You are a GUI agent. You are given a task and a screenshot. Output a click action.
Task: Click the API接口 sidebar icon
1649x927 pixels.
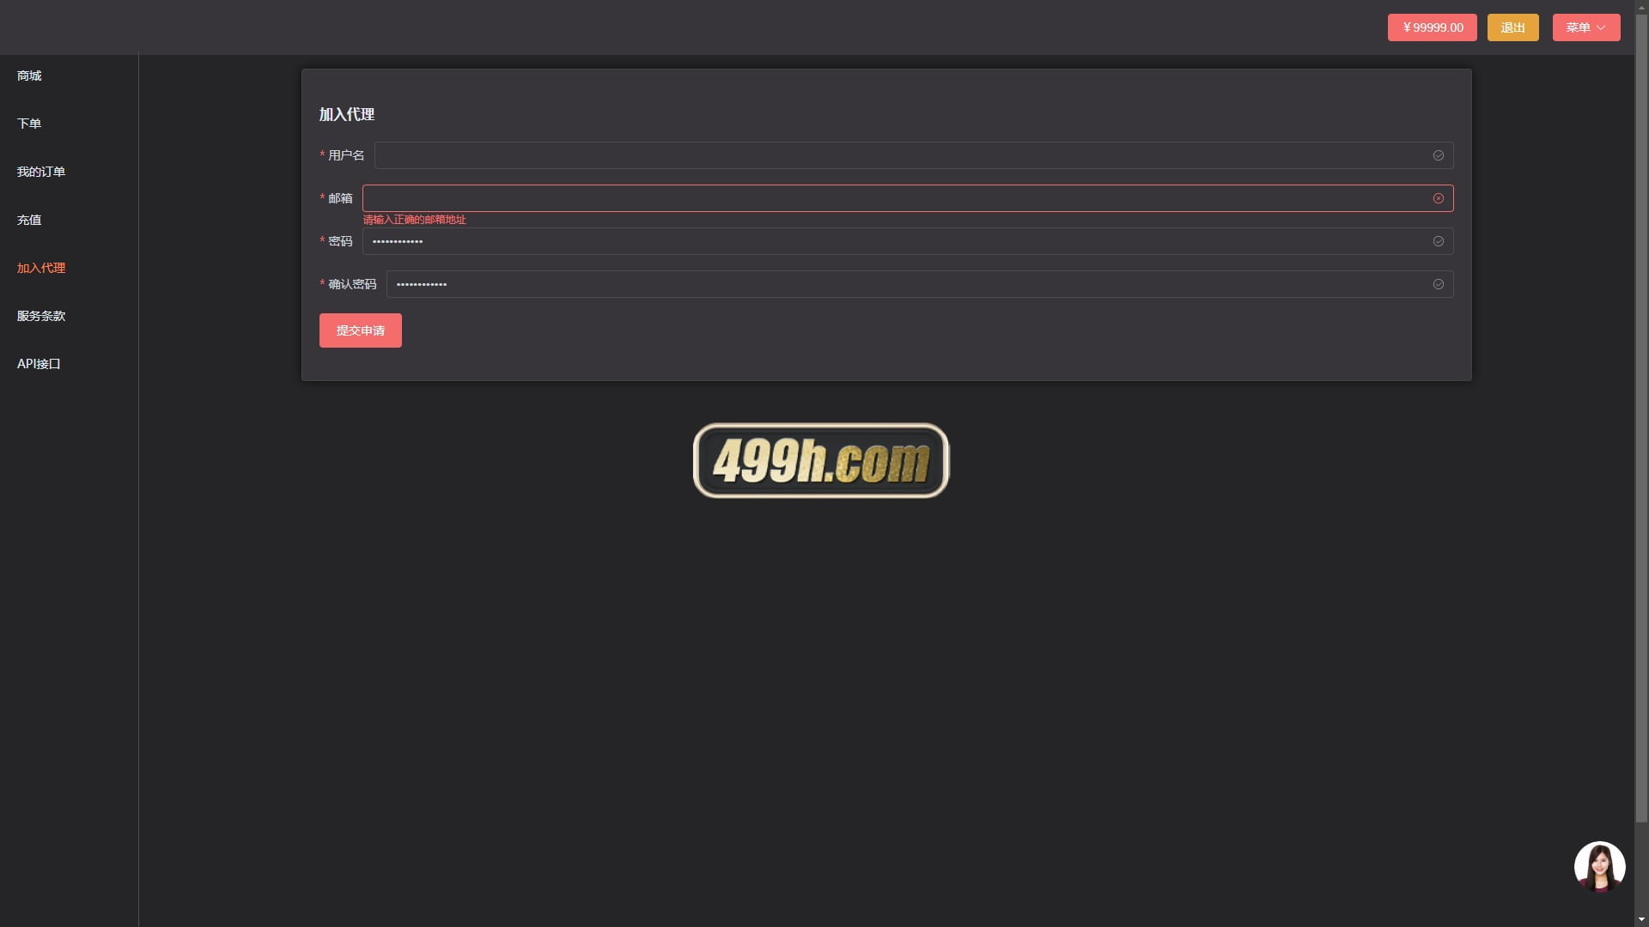(x=39, y=363)
